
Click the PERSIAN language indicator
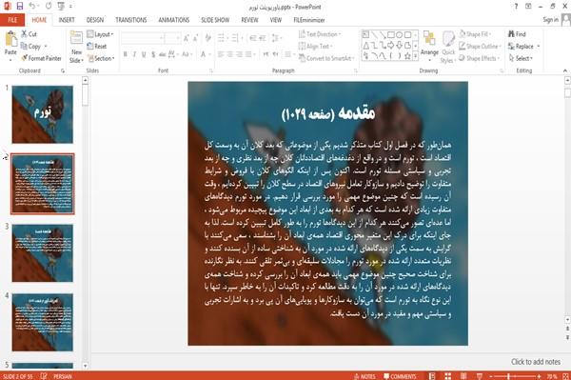(x=63, y=376)
